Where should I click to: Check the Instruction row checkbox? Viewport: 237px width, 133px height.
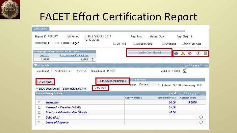pyautogui.click(x=39, y=102)
